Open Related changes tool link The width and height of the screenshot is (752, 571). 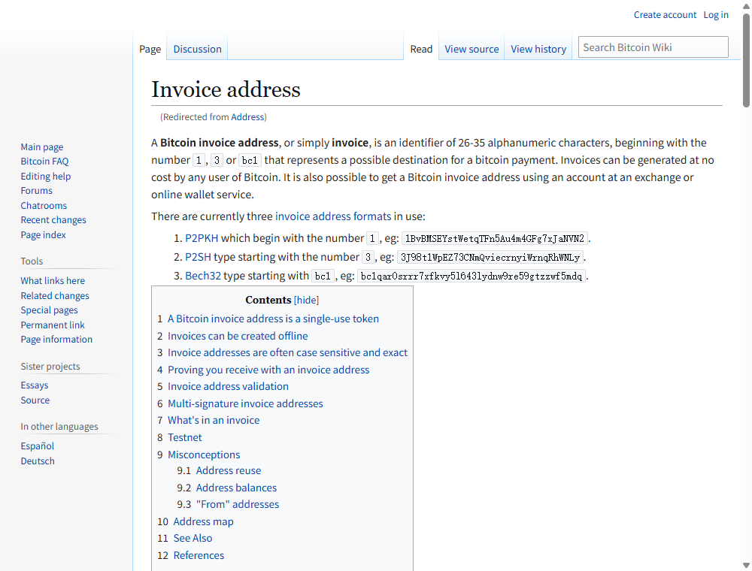point(55,295)
